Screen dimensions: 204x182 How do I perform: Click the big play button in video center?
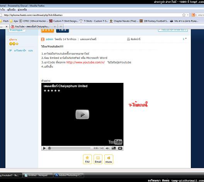tap(82, 114)
